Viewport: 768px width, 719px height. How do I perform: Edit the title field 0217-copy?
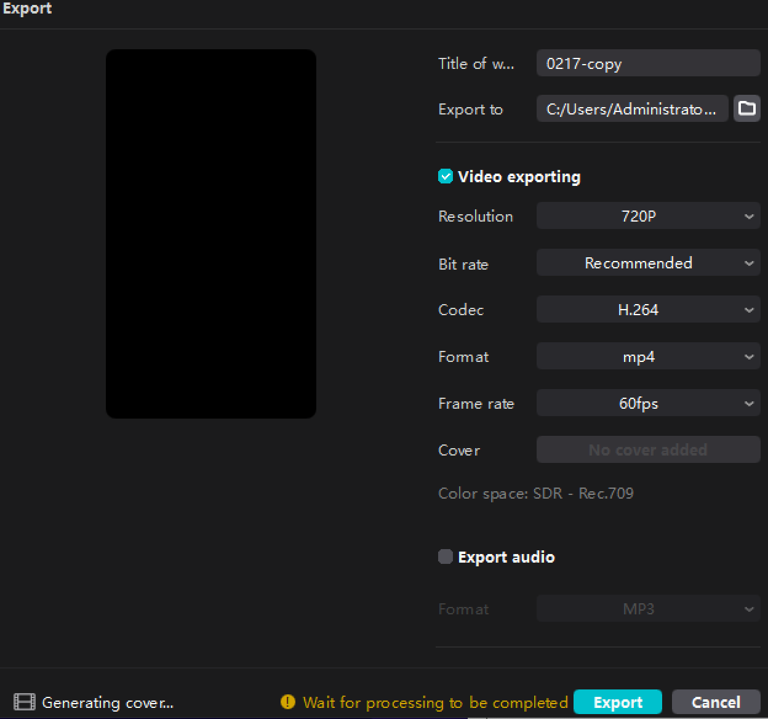[648, 63]
